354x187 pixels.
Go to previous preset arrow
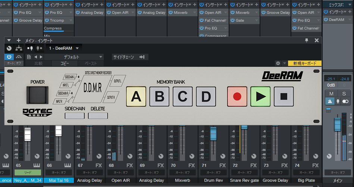[x=35, y=57]
